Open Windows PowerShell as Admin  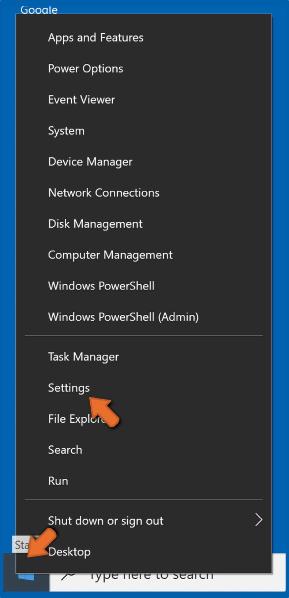coord(123,317)
